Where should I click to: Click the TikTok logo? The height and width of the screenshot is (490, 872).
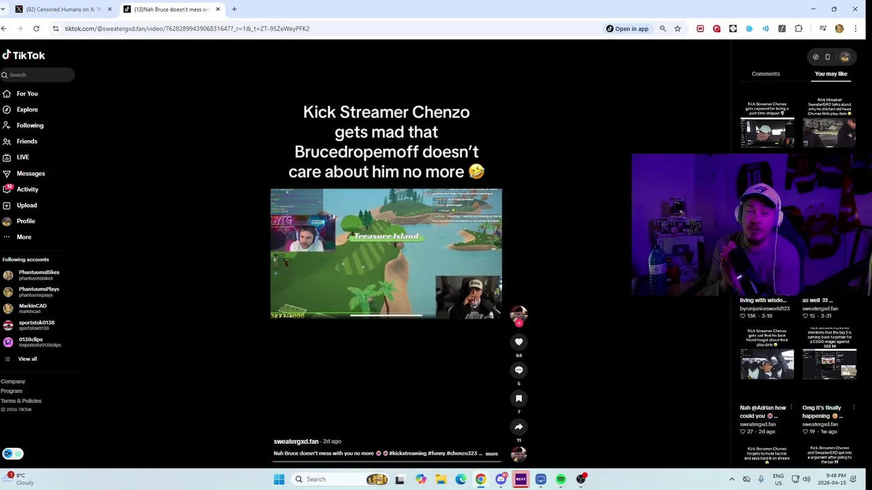point(24,55)
